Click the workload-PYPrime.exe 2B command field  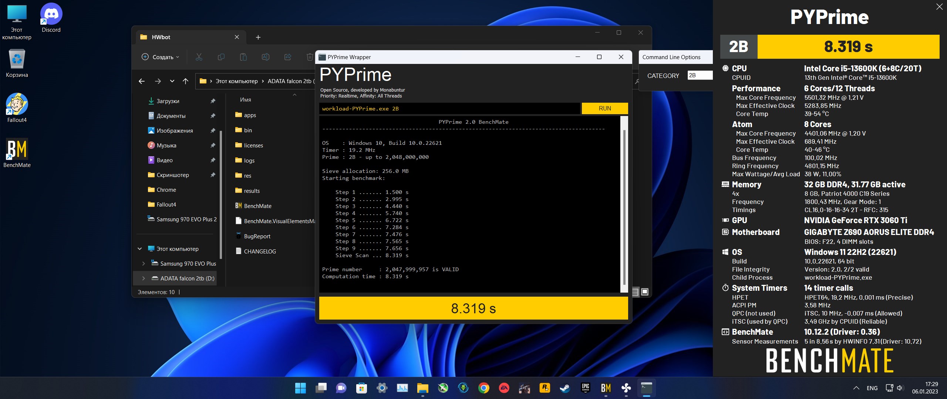click(x=449, y=109)
